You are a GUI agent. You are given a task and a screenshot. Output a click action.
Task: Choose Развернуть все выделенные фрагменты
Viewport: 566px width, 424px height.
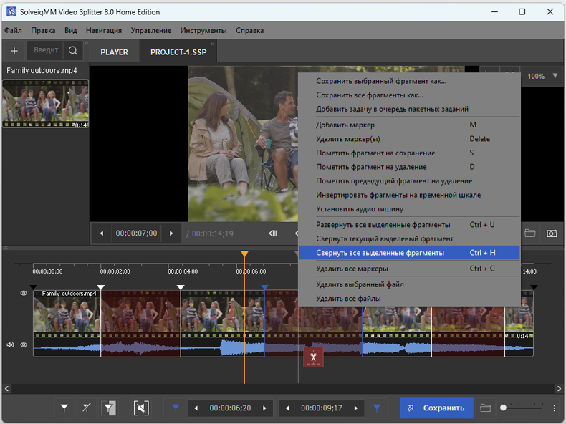[409, 225]
